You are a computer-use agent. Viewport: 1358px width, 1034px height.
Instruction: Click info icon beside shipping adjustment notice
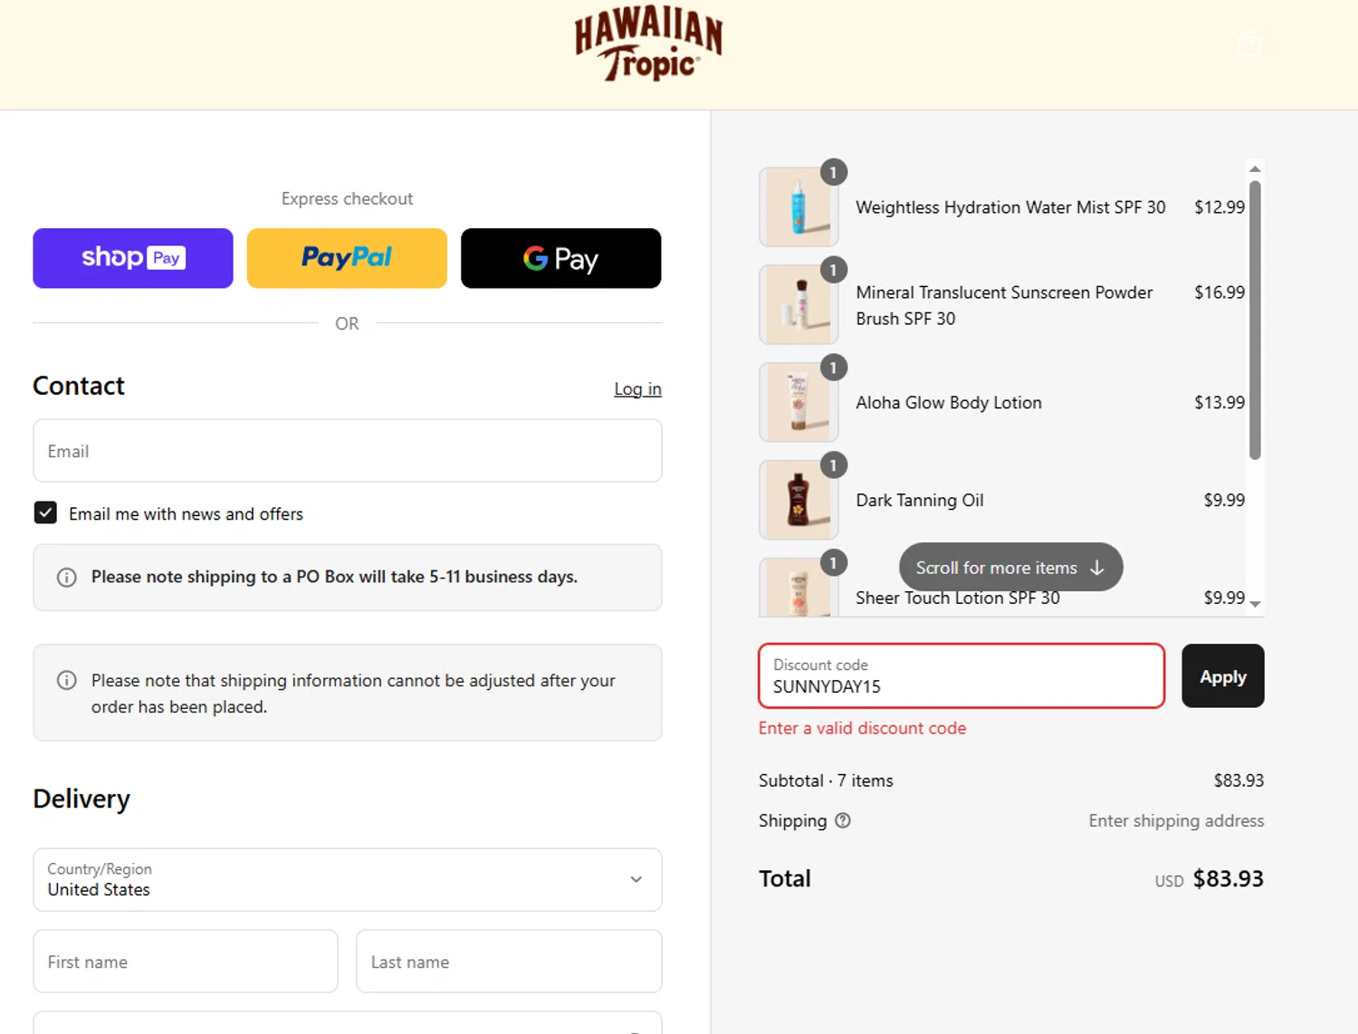[67, 680]
